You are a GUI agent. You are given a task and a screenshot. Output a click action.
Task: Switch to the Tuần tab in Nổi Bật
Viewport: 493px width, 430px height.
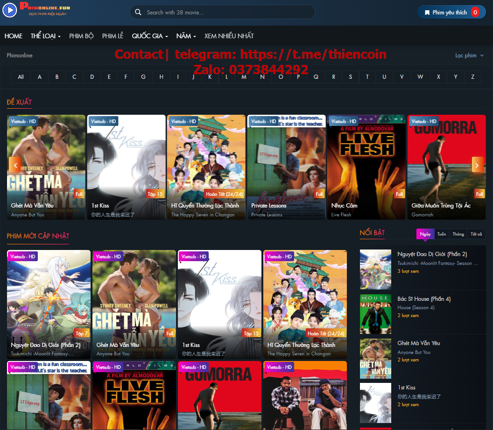point(442,234)
